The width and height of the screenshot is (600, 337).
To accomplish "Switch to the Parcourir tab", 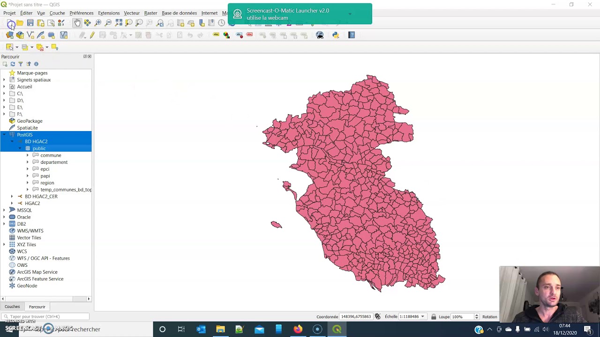I will click(x=37, y=307).
